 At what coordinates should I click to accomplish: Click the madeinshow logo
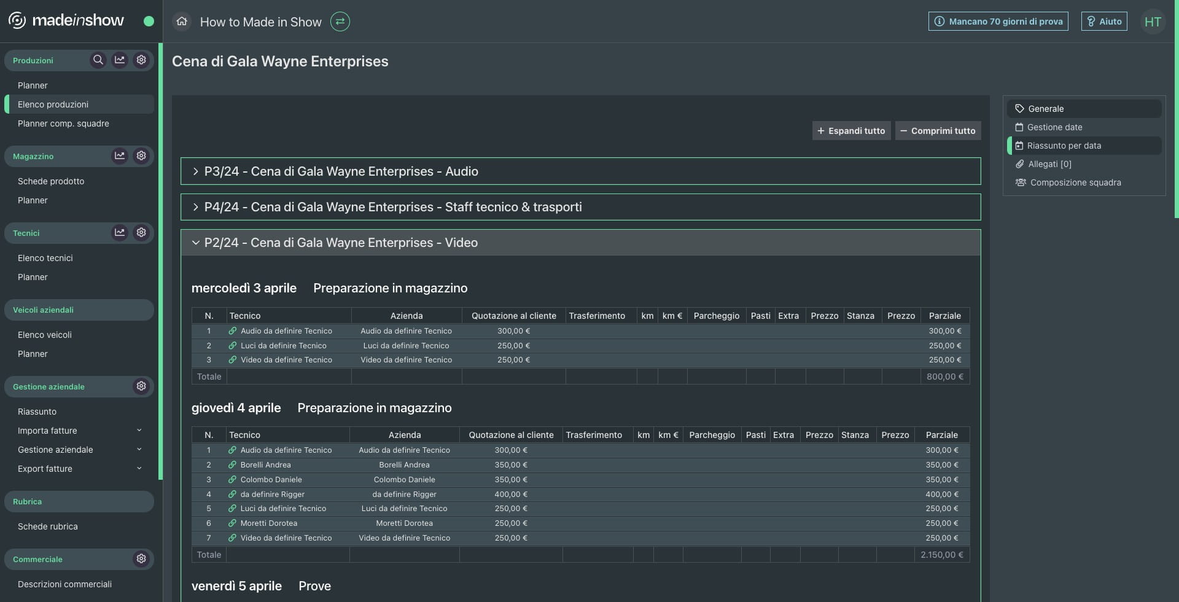[x=66, y=21]
